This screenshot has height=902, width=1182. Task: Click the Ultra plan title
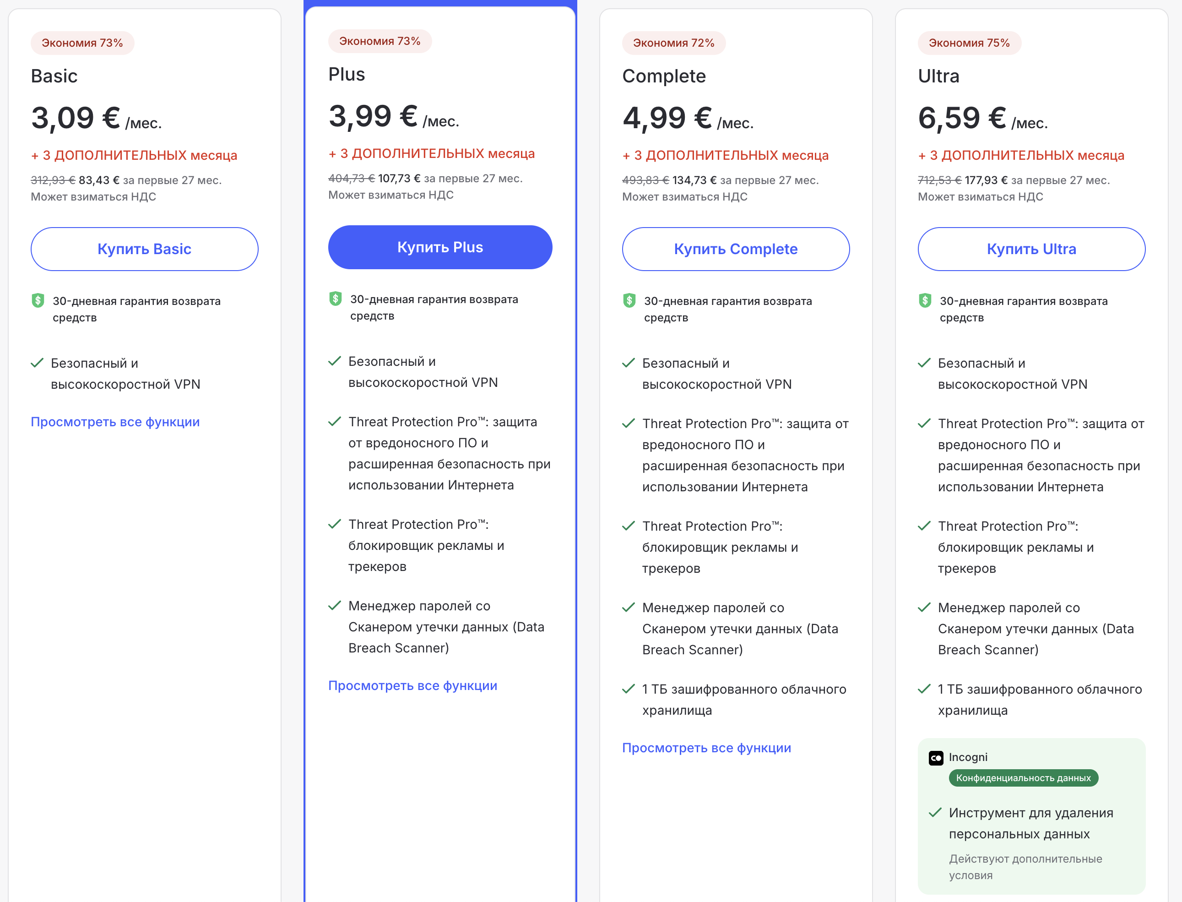(x=939, y=76)
